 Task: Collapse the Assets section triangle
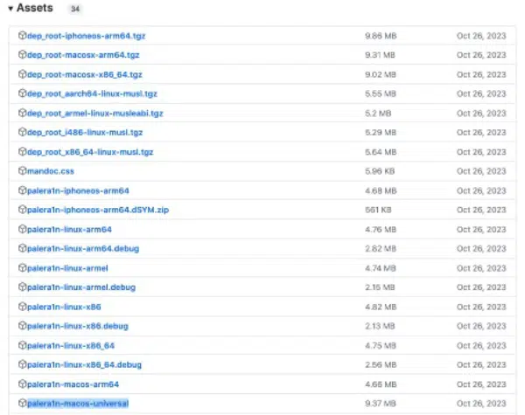click(x=10, y=8)
